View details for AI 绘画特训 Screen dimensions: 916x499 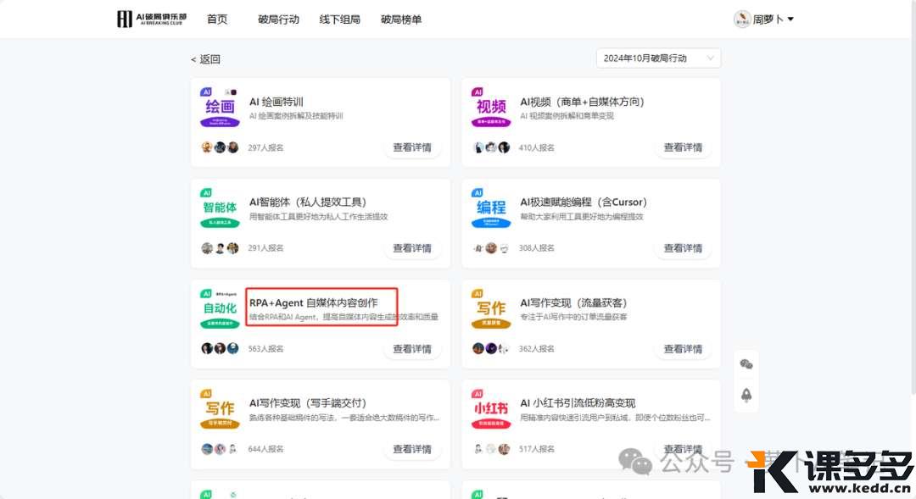(412, 147)
